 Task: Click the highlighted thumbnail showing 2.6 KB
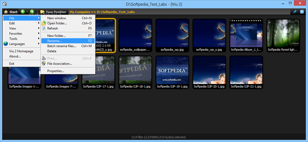pos(105,36)
